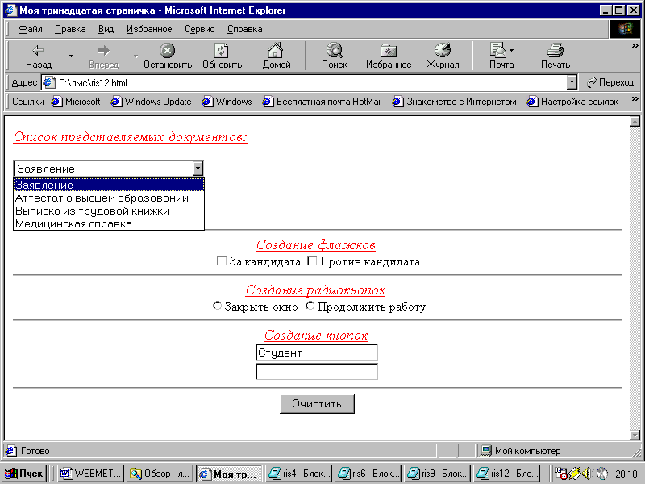645x484 pixels.
Task: Switch to ris6 Блокнот taskbar window
Action: tap(368, 474)
